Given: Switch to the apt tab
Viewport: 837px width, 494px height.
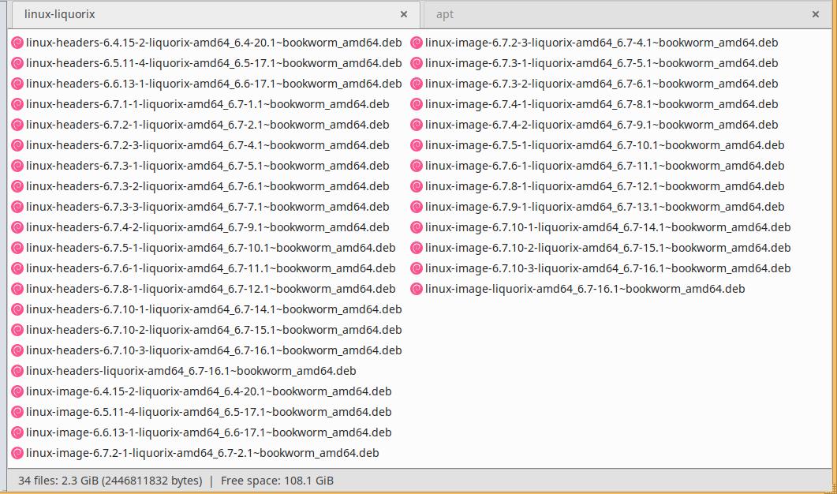Looking at the screenshot, I should pyautogui.click(x=627, y=15).
